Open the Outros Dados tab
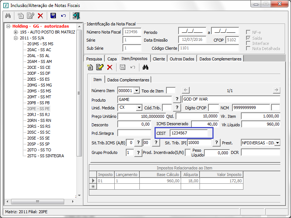The height and width of the screenshot is (218, 291). 182,59
